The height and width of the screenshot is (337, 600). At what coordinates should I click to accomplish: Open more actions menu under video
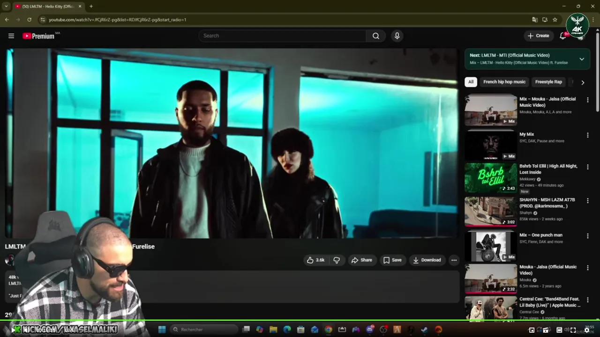454,260
